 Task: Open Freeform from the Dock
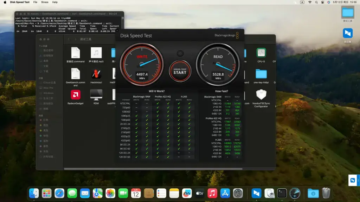pos(187,194)
